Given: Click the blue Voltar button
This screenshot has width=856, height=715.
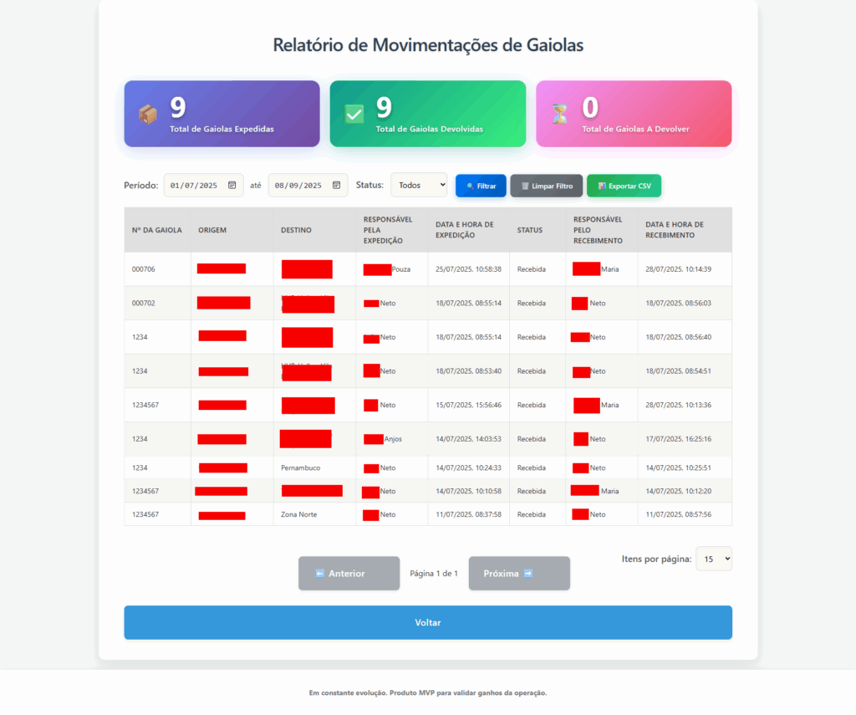Looking at the screenshot, I should [x=428, y=623].
